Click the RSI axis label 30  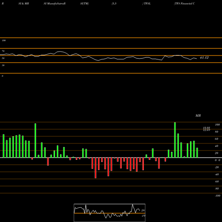(x=3, y=65)
